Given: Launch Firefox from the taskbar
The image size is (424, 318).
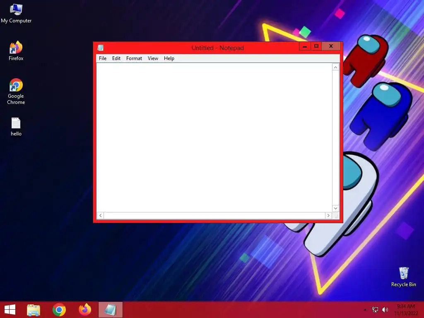Looking at the screenshot, I should point(85,310).
